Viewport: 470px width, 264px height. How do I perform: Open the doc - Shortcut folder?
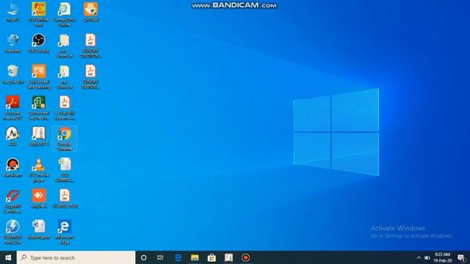pyautogui.click(x=65, y=45)
